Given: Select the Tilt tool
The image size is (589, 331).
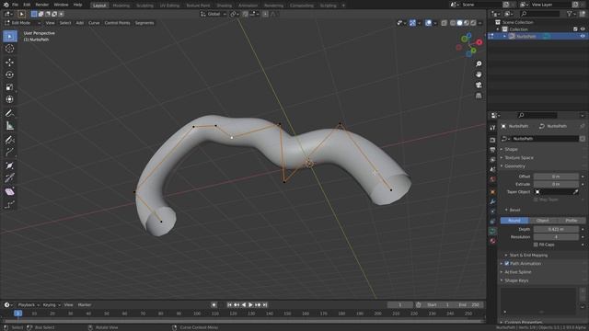Looking at the screenshot, I should coord(10,177).
